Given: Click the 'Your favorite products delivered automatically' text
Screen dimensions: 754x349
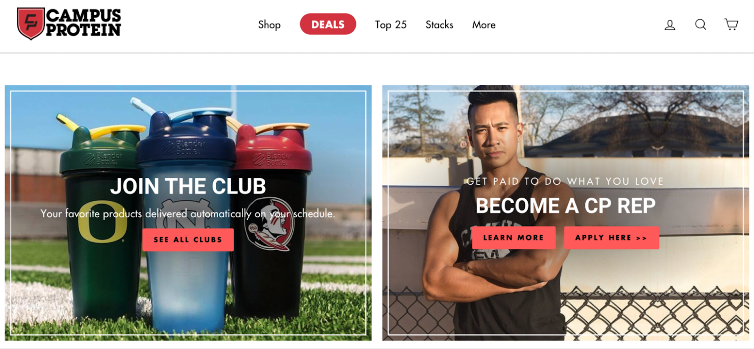Looking at the screenshot, I should point(188,214).
